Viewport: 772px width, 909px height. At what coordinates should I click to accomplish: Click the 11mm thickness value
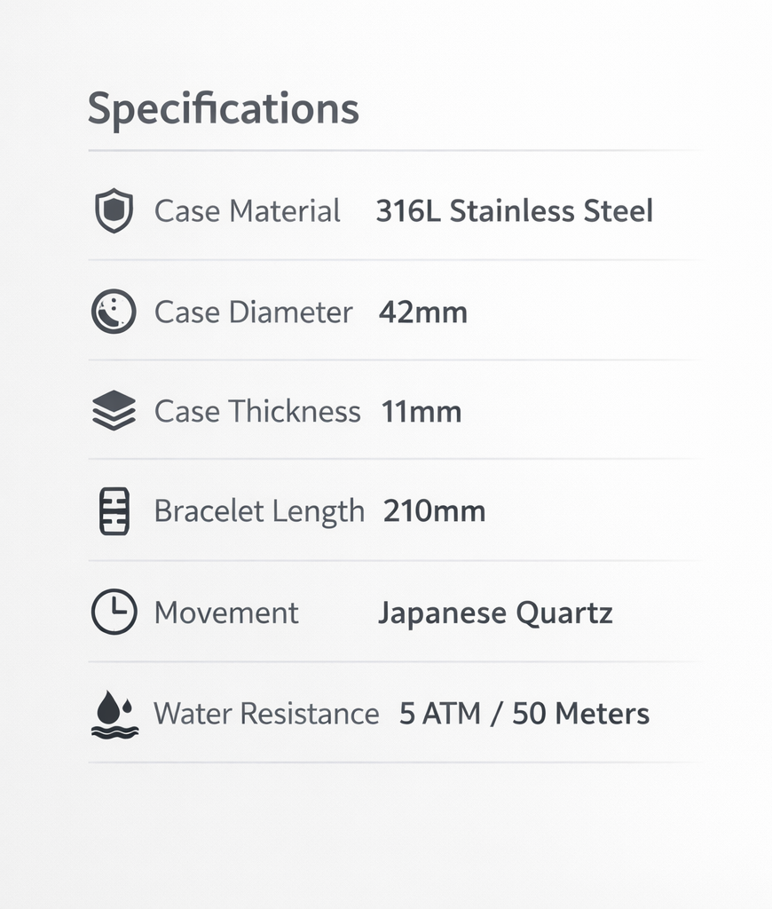(x=421, y=412)
